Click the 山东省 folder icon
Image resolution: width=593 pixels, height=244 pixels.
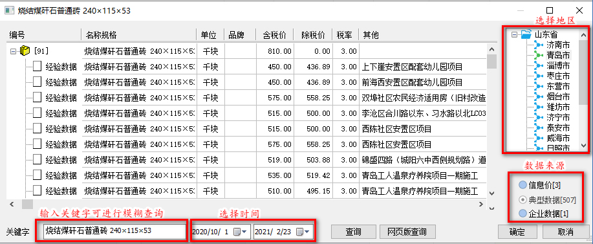click(x=526, y=34)
